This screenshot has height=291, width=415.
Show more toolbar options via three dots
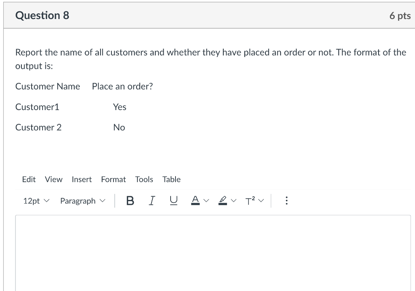[x=287, y=201]
